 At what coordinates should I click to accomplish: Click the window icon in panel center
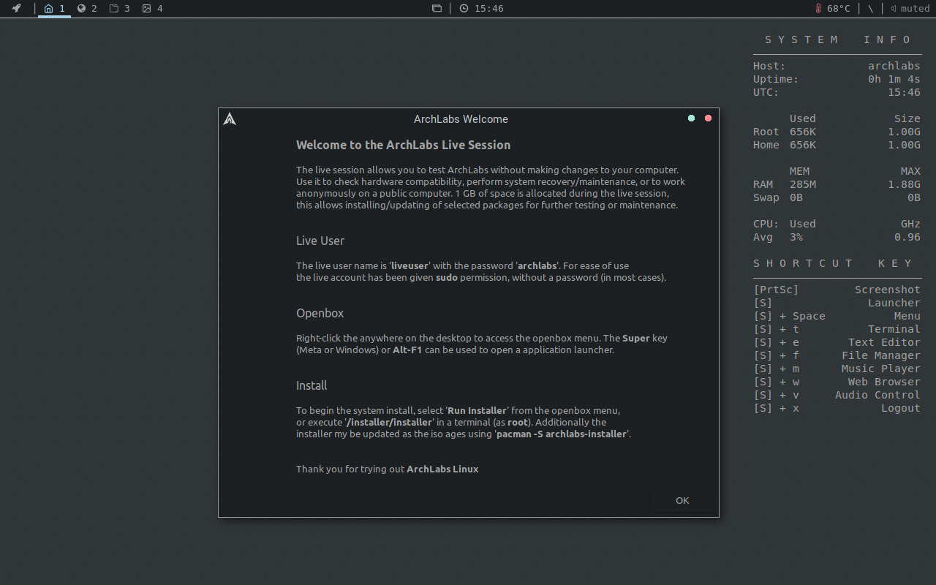pyautogui.click(x=437, y=9)
